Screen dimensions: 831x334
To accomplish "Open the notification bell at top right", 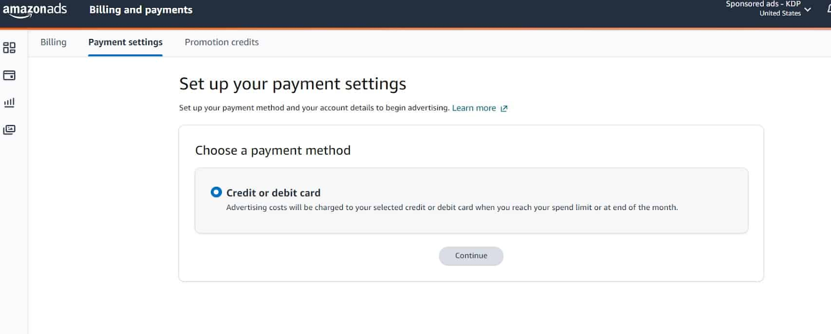I will (829, 9).
